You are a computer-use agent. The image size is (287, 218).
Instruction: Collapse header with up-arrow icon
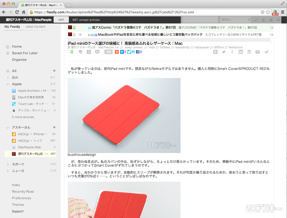pyautogui.click(x=278, y=20)
